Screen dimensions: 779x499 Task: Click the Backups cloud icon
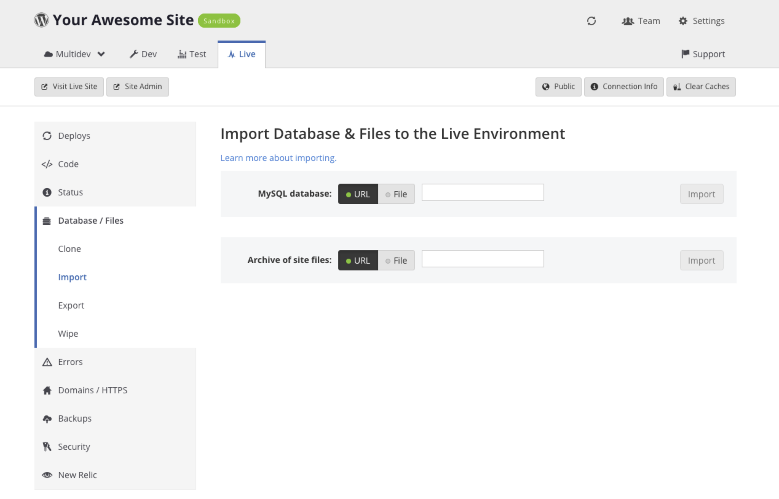click(x=47, y=418)
